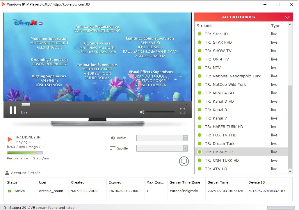Select the TR: Kanal D HD stream
Screen dimensions: 299x210
(241, 101)
